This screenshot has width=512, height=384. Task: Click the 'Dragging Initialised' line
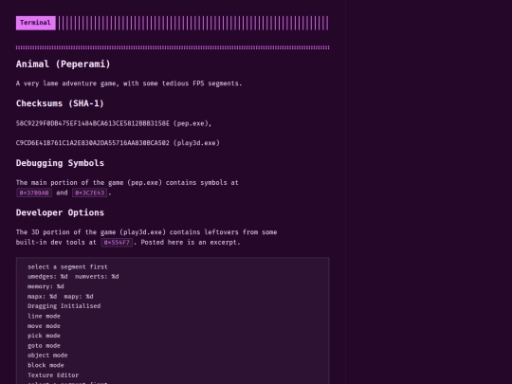click(64, 306)
